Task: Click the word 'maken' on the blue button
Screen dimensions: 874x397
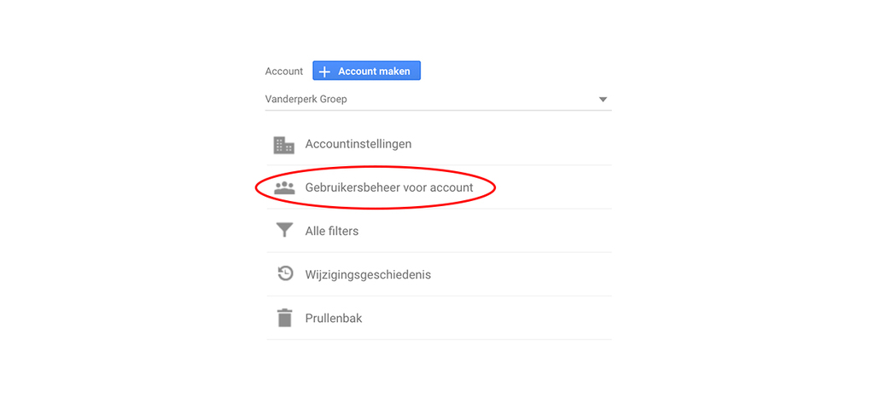Action: click(x=394, y=72)
